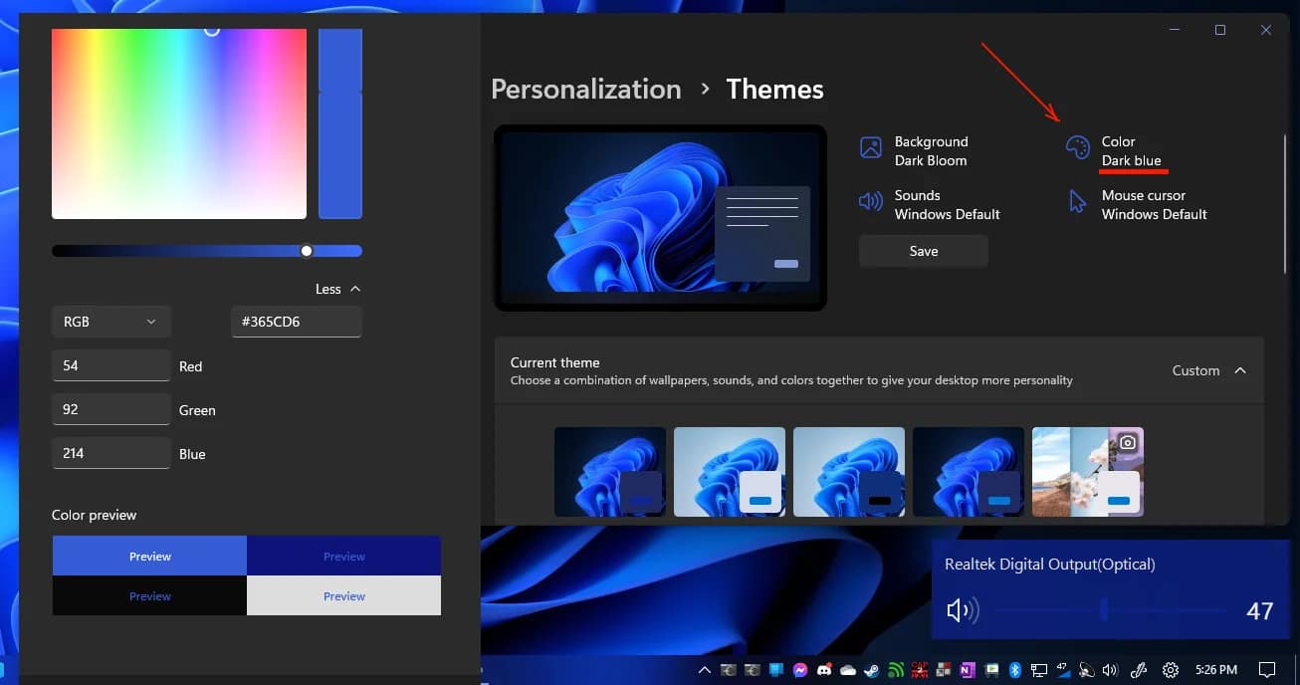Viewport: 1300px width, 685px height.
Task: Click the dark navy Preview color tile
Action: coord(343,556)
